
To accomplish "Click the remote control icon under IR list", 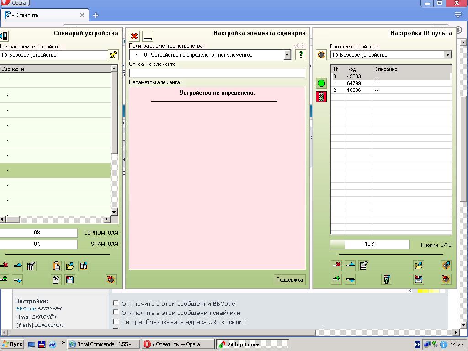I will 387,279.
